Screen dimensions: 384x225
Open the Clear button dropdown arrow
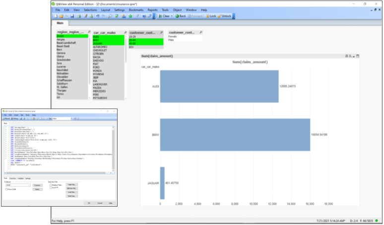[172, 16]
